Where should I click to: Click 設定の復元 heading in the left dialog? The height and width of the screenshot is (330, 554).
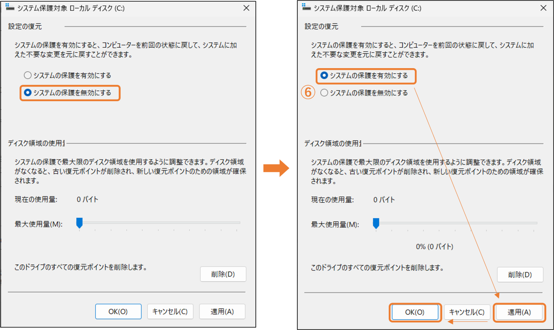[x=25, y=27]
